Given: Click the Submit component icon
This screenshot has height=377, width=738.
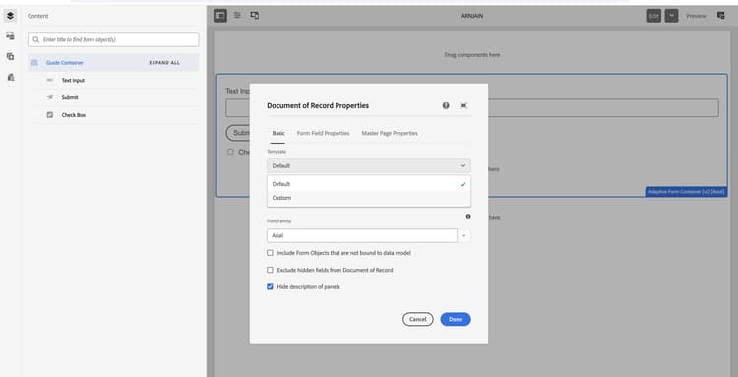Looking at the screenshot, I should tap(50, 97).
